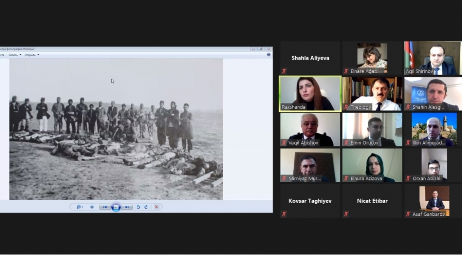Click muted mic icon on Theology tile
This screenshot has height=255, width=462.
346,107
